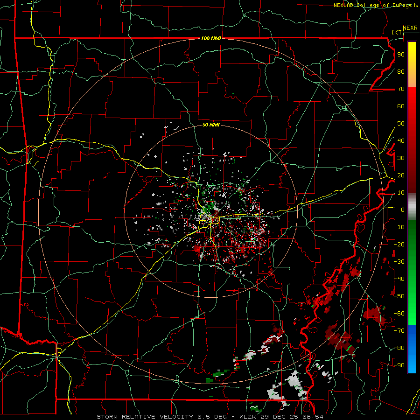The width and height of the screenshot is (420, 420).
Task: Click the 60 value on velocity scale
Action: (401, 106)
